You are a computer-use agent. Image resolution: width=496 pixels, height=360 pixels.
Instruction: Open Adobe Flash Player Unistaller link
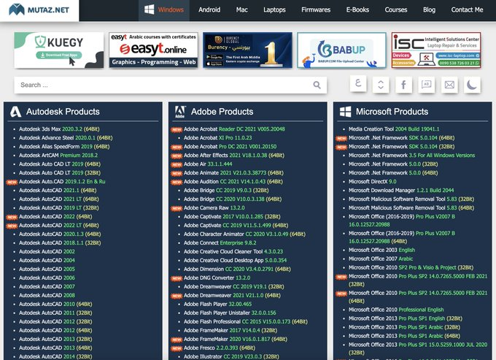click(230, 313)
